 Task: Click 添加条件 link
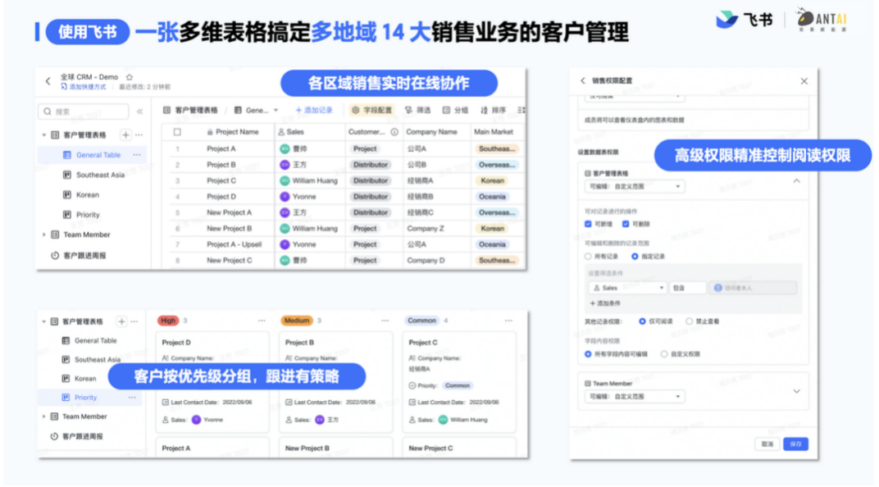(605, 303)
